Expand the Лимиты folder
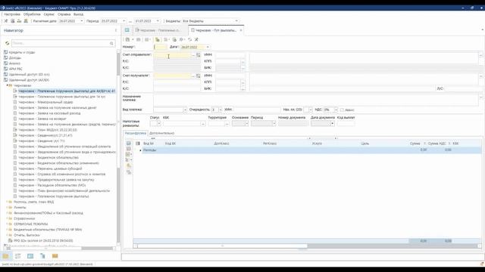The width and height of the screenshot is (485, 272). point(7,207)
